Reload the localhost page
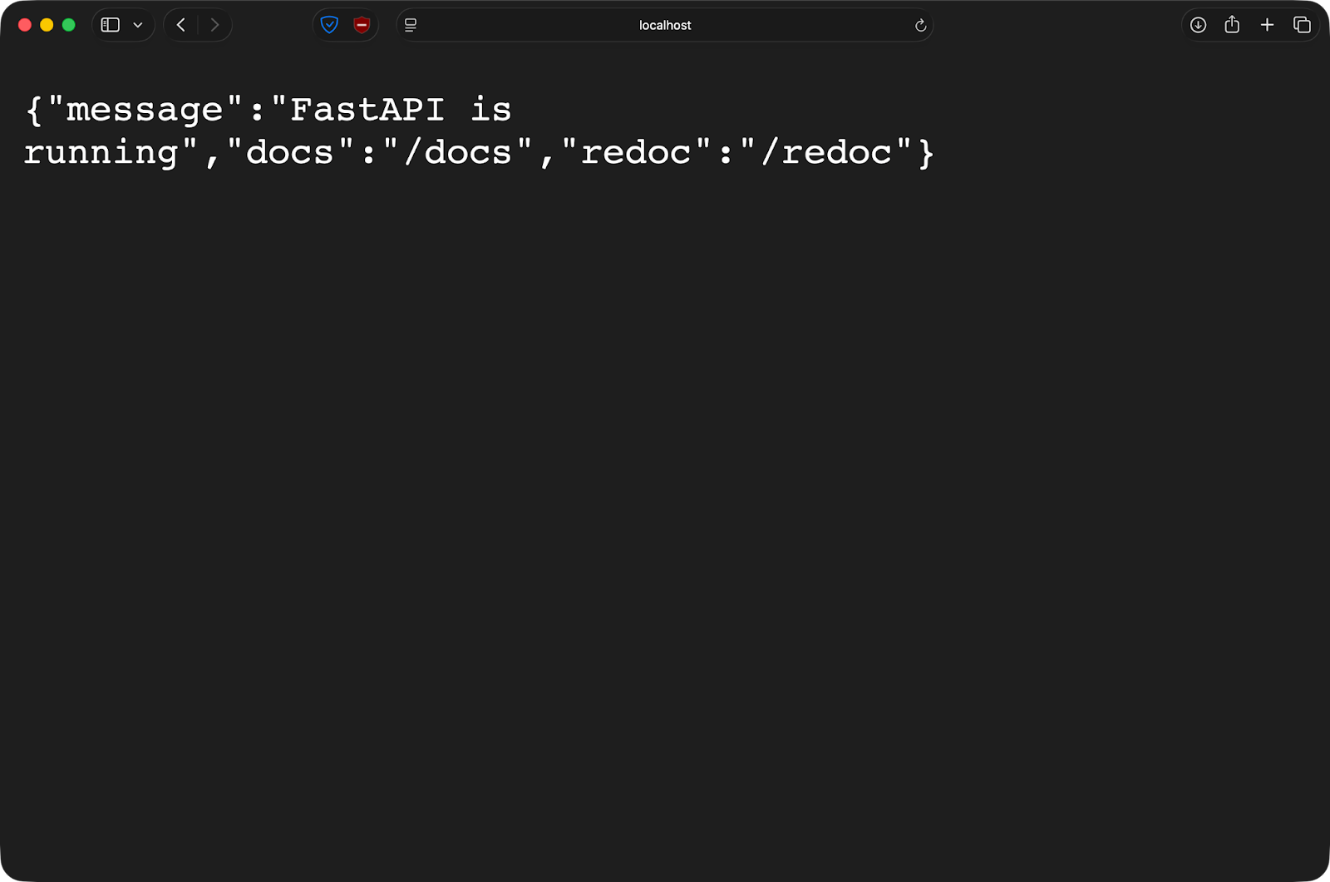The width and height of the screenshot is (1330, 882). [x=919, y=25]
